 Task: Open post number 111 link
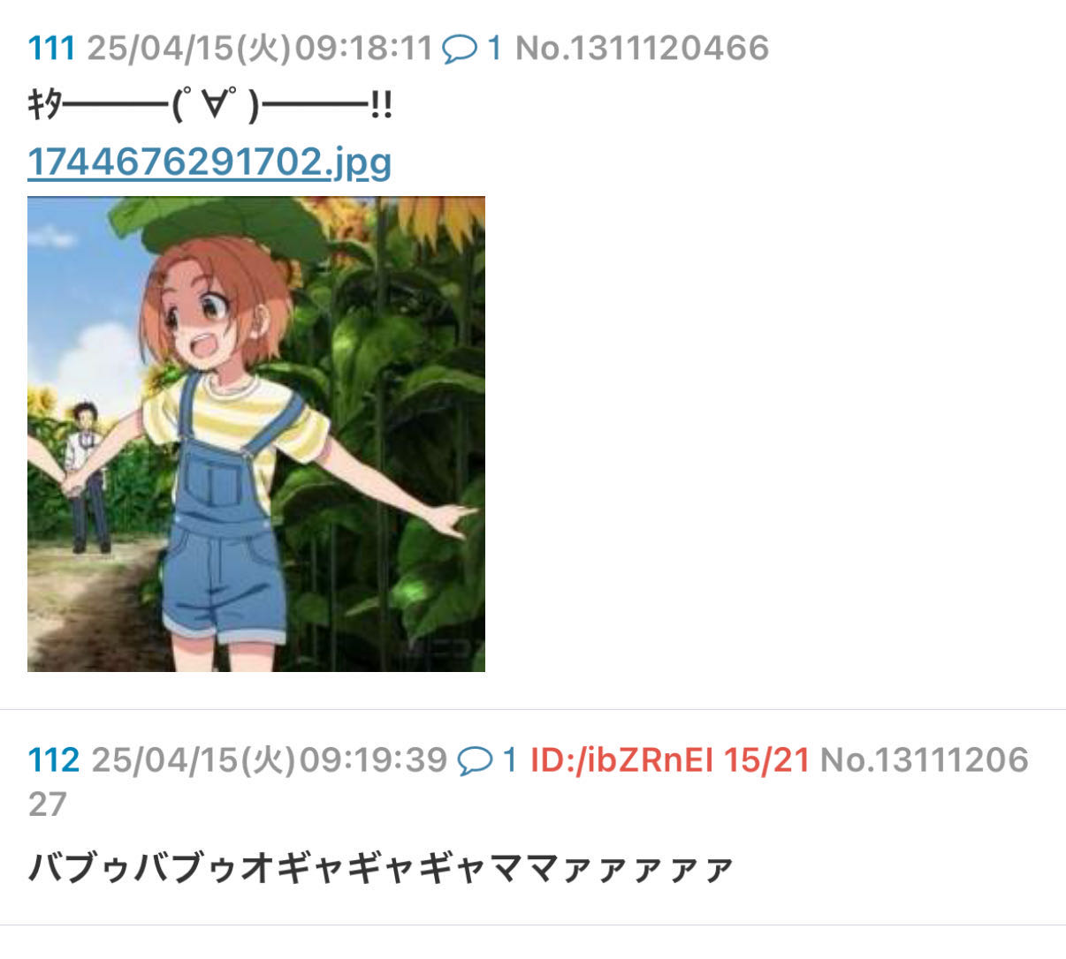tap(51, 48)
